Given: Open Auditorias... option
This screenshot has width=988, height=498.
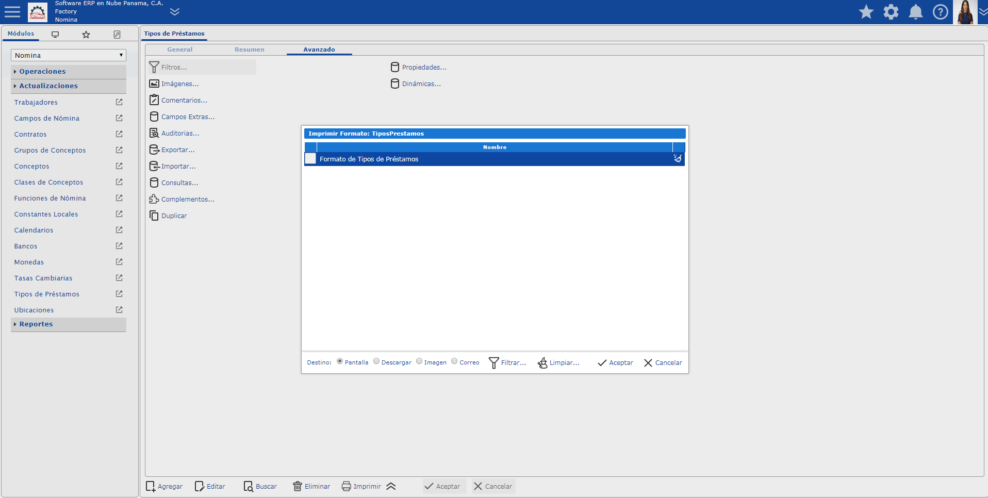Looking at the screenshot, I should [174, 133].
